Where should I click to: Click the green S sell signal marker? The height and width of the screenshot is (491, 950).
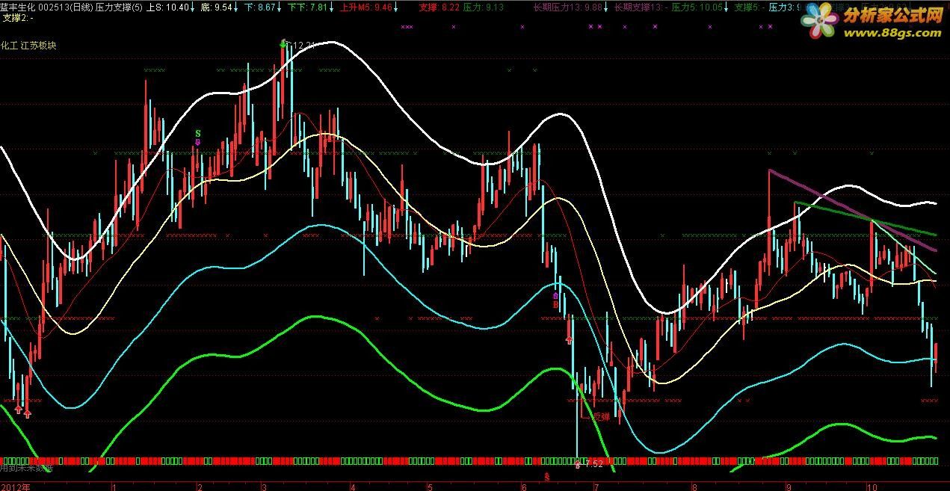[197, 133]
